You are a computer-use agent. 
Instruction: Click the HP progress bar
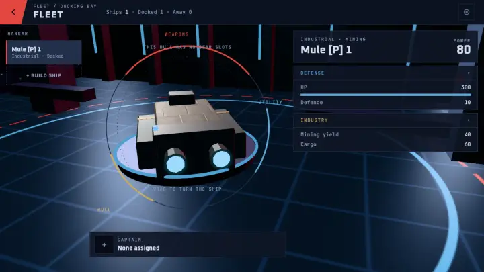coord(386,95)
